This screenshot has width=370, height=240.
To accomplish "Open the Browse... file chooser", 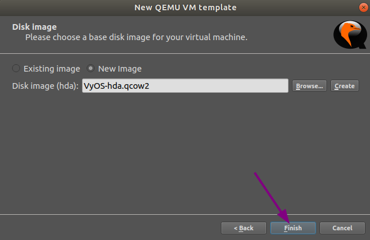I will (x=310, y=86).
